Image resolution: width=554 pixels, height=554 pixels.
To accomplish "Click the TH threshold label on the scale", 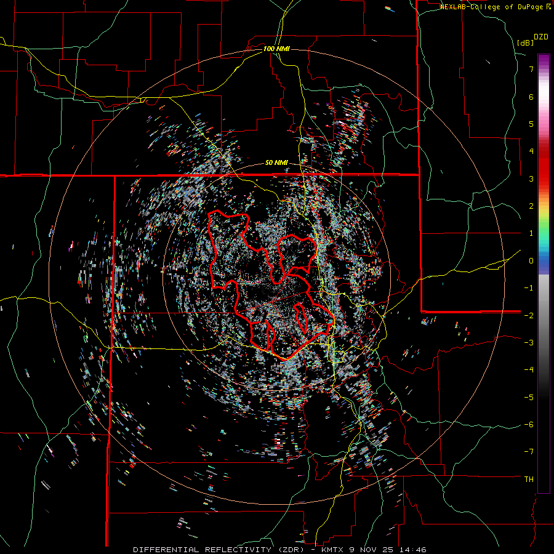I will [x=529, y=480].
